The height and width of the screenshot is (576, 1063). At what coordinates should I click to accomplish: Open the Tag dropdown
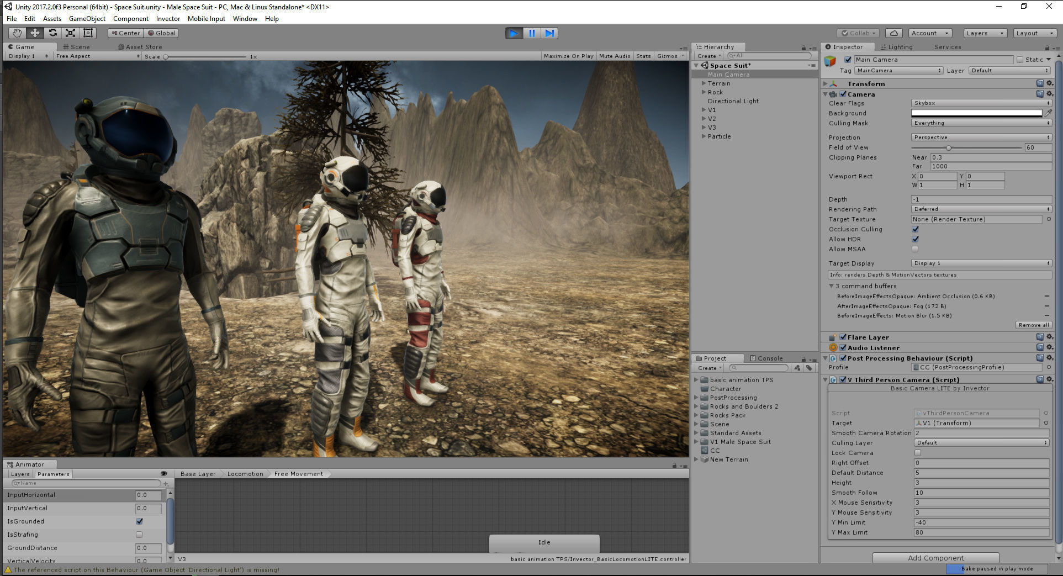898,71
